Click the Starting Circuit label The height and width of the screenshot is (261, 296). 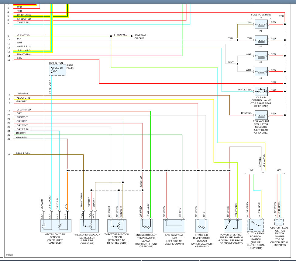pyautogui.click(x=140, y=37)
